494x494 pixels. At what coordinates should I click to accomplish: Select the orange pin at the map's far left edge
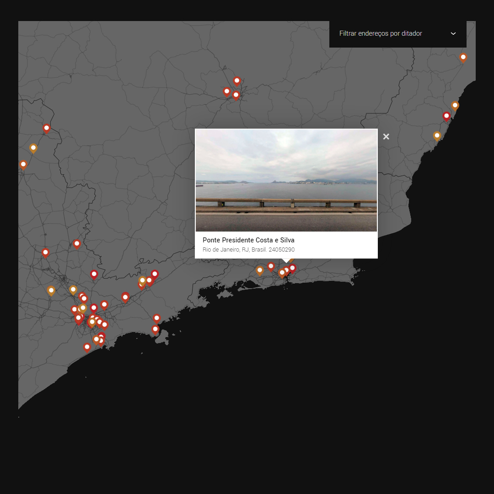tap(23, 165)
